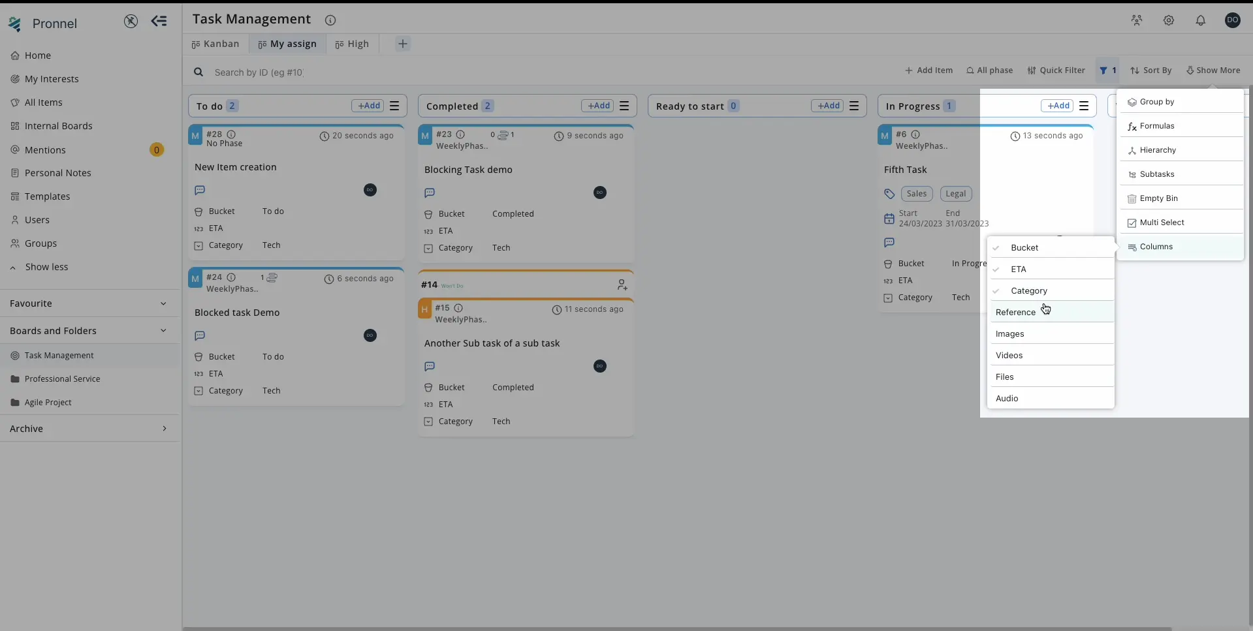Viewport: 1253px width, 631px height.
Task: Click the calendar icon on Fifth Task card
Action: pos(889,219)
